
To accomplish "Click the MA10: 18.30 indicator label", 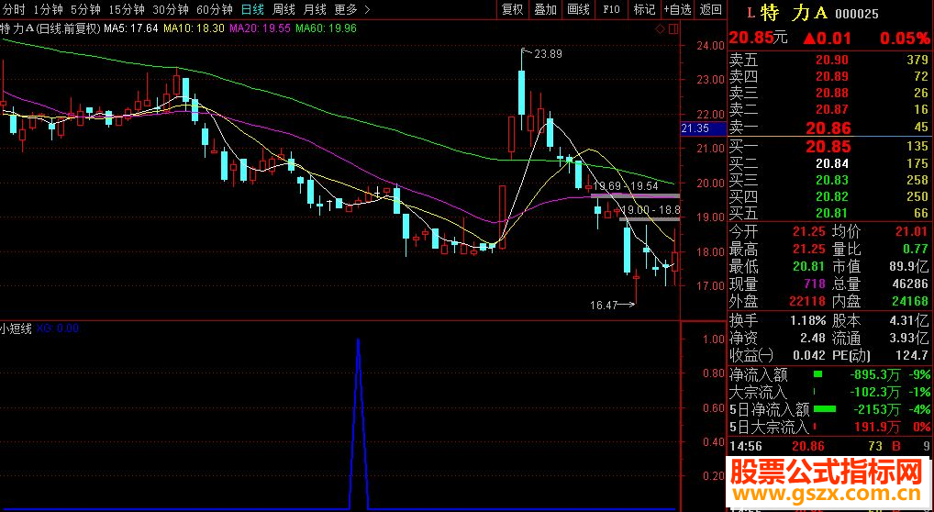I will pos(194,28).
